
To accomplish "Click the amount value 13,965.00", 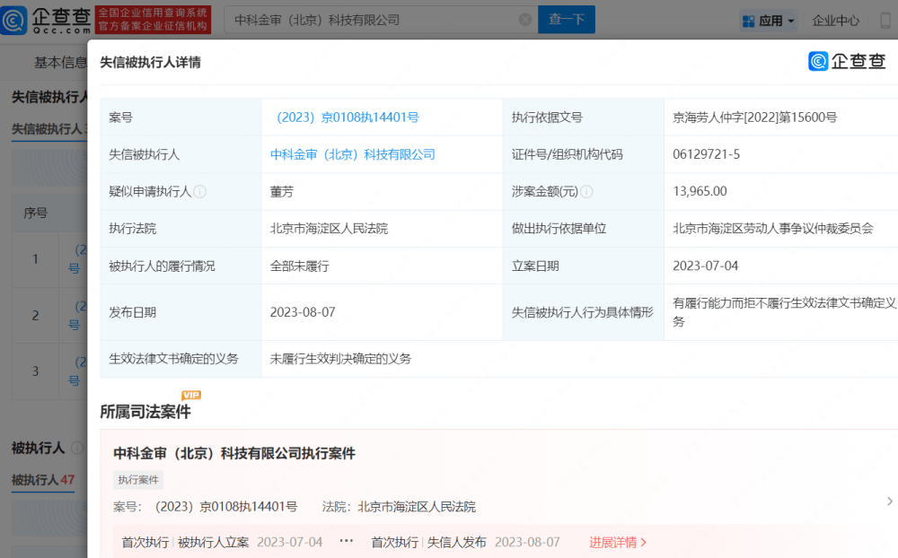I will [700, 191].
